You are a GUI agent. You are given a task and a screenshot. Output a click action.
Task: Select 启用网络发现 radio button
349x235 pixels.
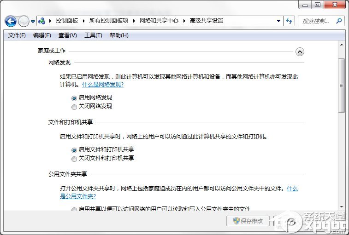pos(74,98)
